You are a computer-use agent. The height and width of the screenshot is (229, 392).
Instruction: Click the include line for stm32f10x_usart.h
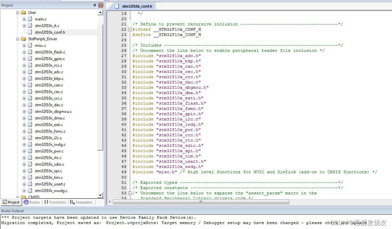pyautogui.click(x=169, y=161)
